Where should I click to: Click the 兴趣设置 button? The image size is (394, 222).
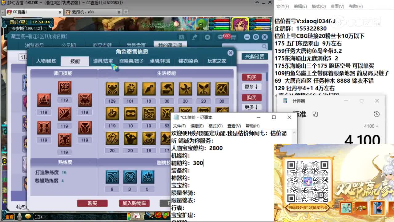(255, 57)
